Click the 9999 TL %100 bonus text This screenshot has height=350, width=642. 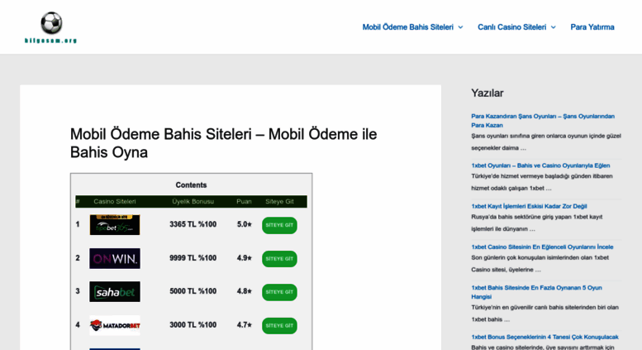click(193, 258)
